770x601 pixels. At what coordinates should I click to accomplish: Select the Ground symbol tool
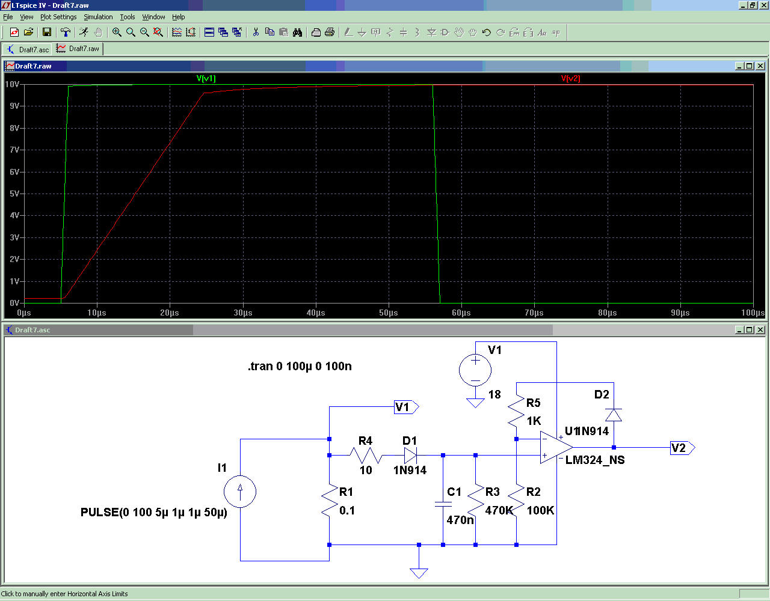[362, 32]
